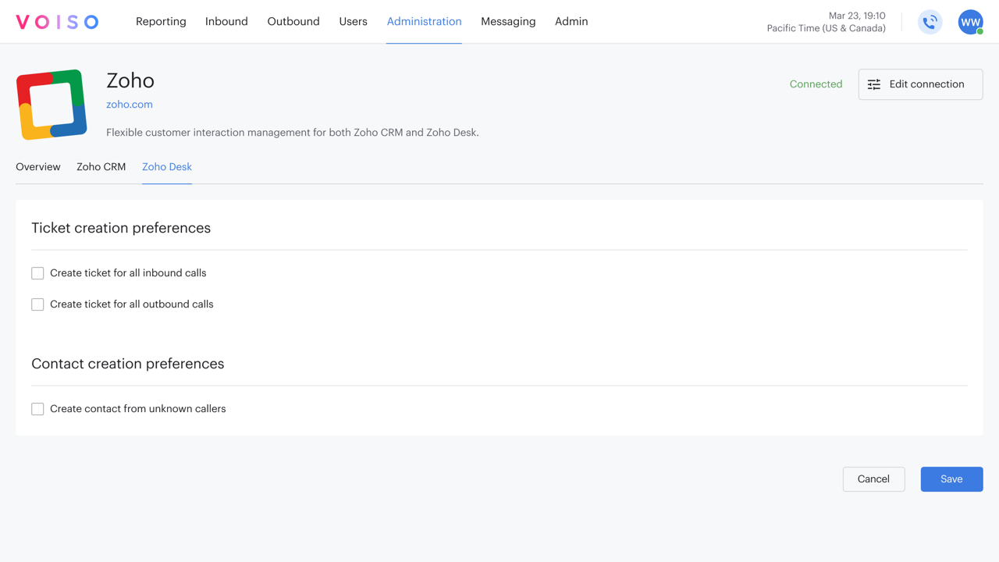The image size is (999, 562).
Task: Enable ticket creation for all inbound calls
Action: click(x=37, y=273)
